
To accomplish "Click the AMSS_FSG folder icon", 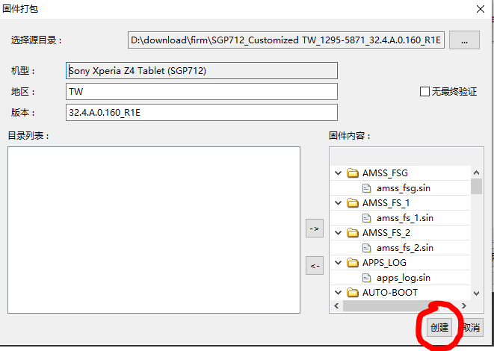I will click(353, 173).
